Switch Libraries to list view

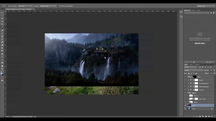pos(214,13)
